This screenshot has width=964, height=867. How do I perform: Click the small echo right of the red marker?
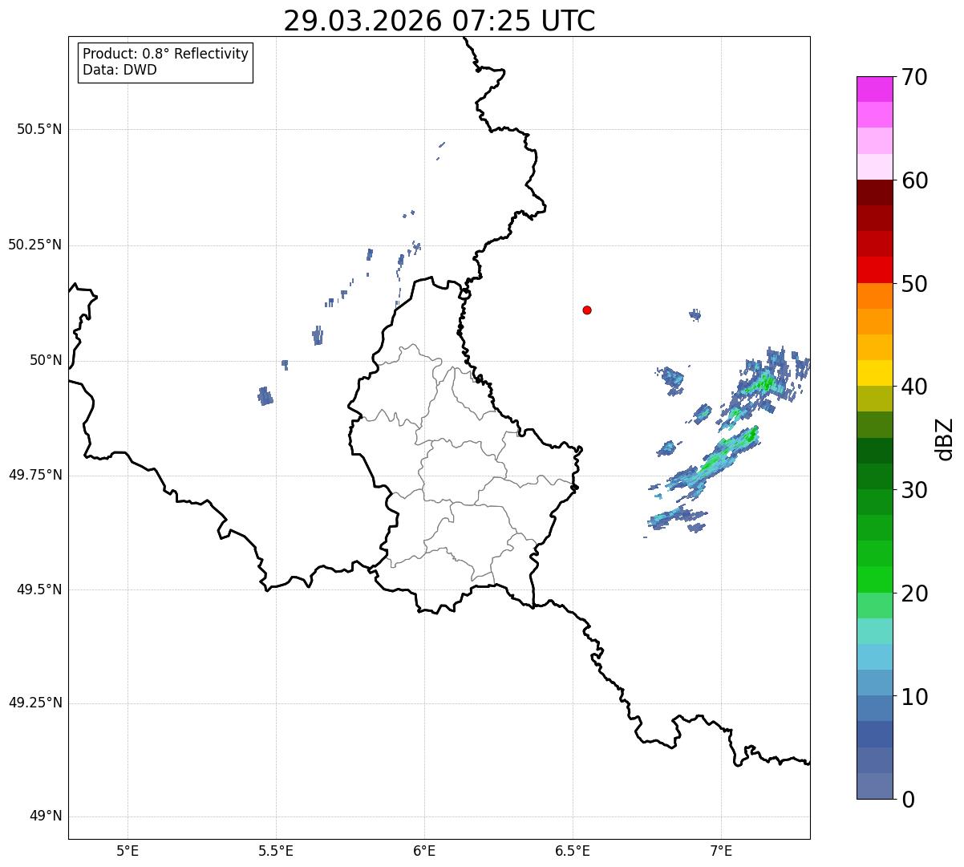[x=695, y=315]
